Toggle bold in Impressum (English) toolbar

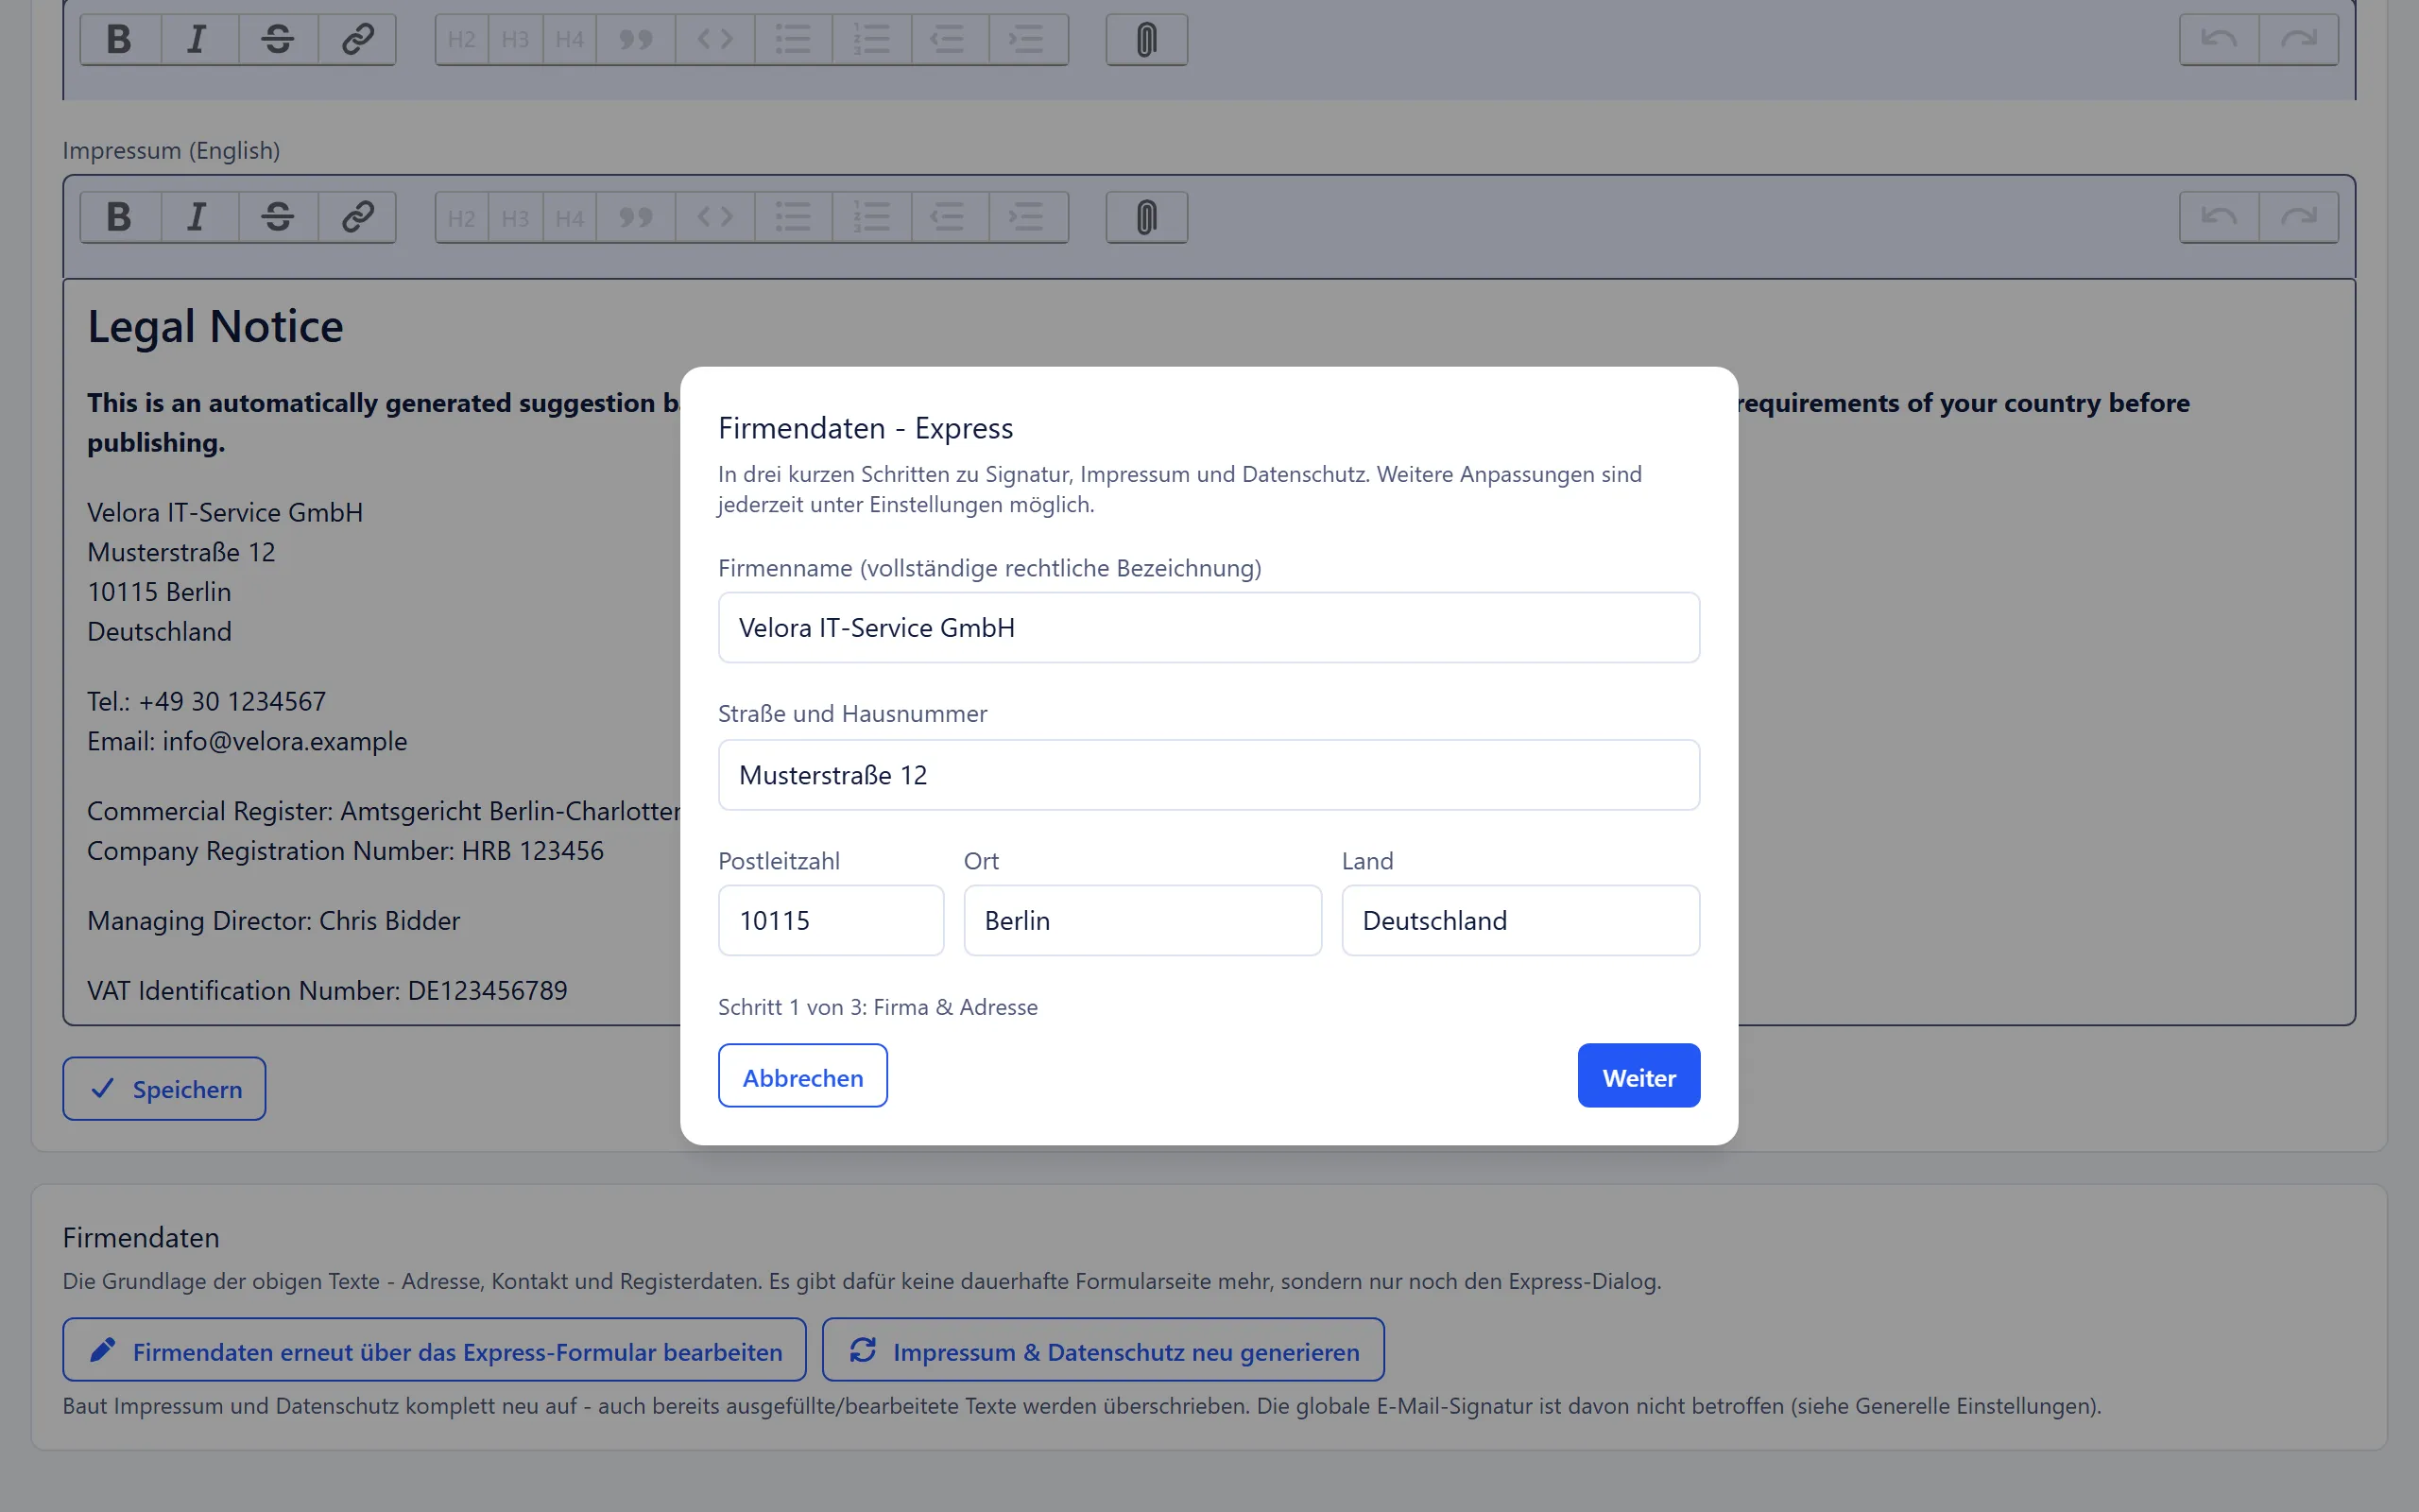tap(120, 217)
